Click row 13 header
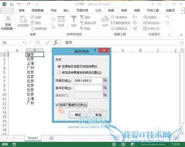 click(4, 108)
